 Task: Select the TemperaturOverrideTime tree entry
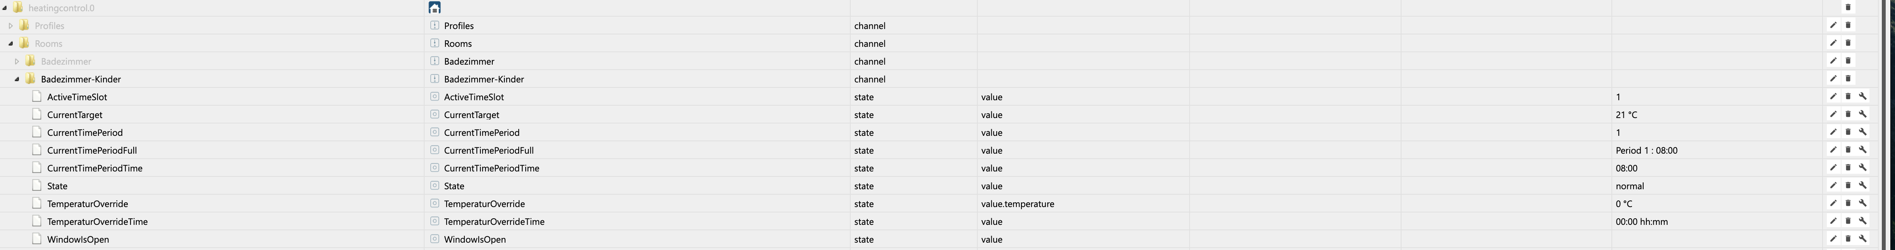click(97, 221)
